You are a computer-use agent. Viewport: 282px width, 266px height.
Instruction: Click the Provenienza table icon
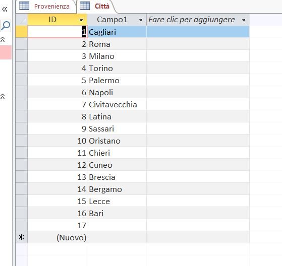pyautogui.click(x=24, y=6)
